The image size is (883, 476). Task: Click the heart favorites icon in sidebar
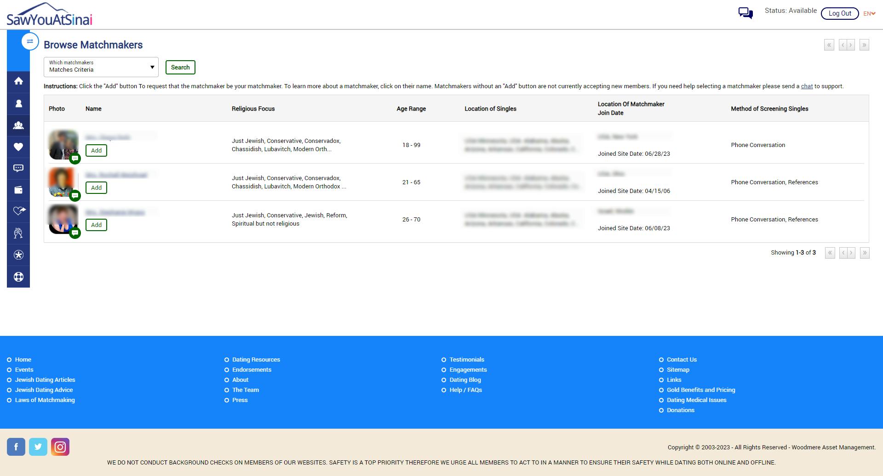coord(19,147)
